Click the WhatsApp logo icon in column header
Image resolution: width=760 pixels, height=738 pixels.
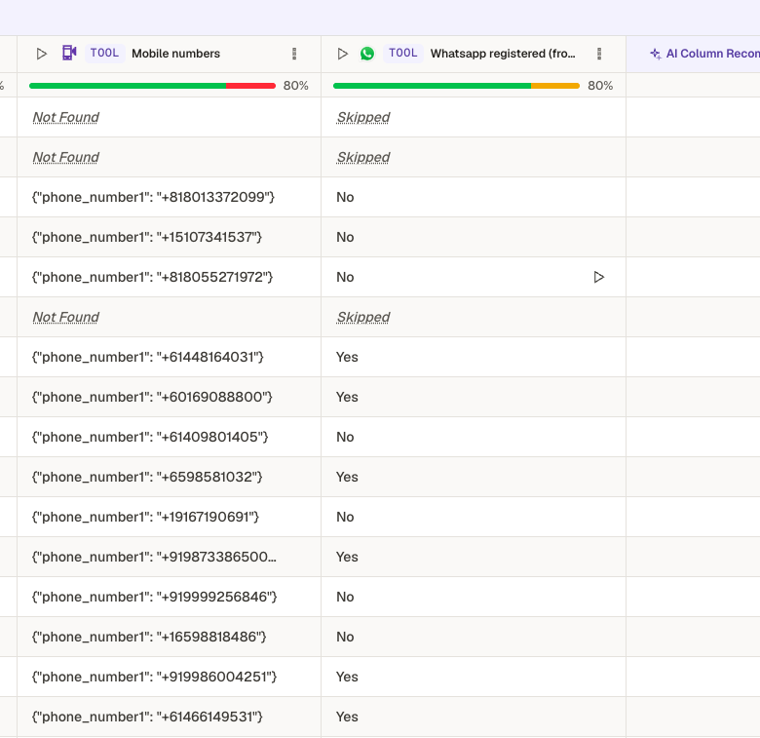pyautogui.click(x=367, y=54)
